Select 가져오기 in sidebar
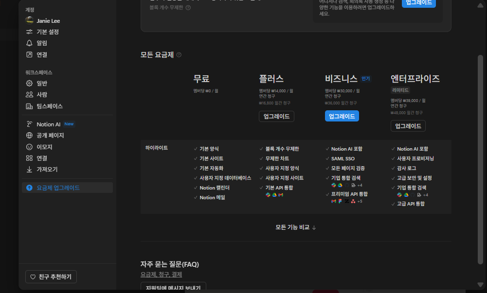This screenshot has height=293, width=487. [68, 169]
